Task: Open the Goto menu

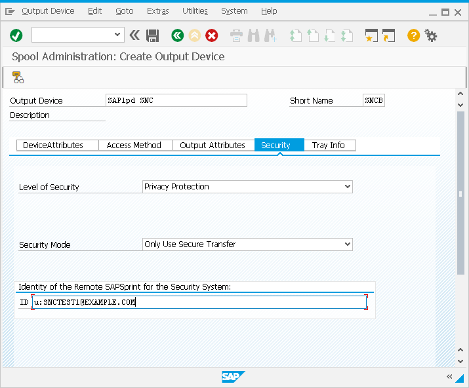Action: (x=125, y=11)
